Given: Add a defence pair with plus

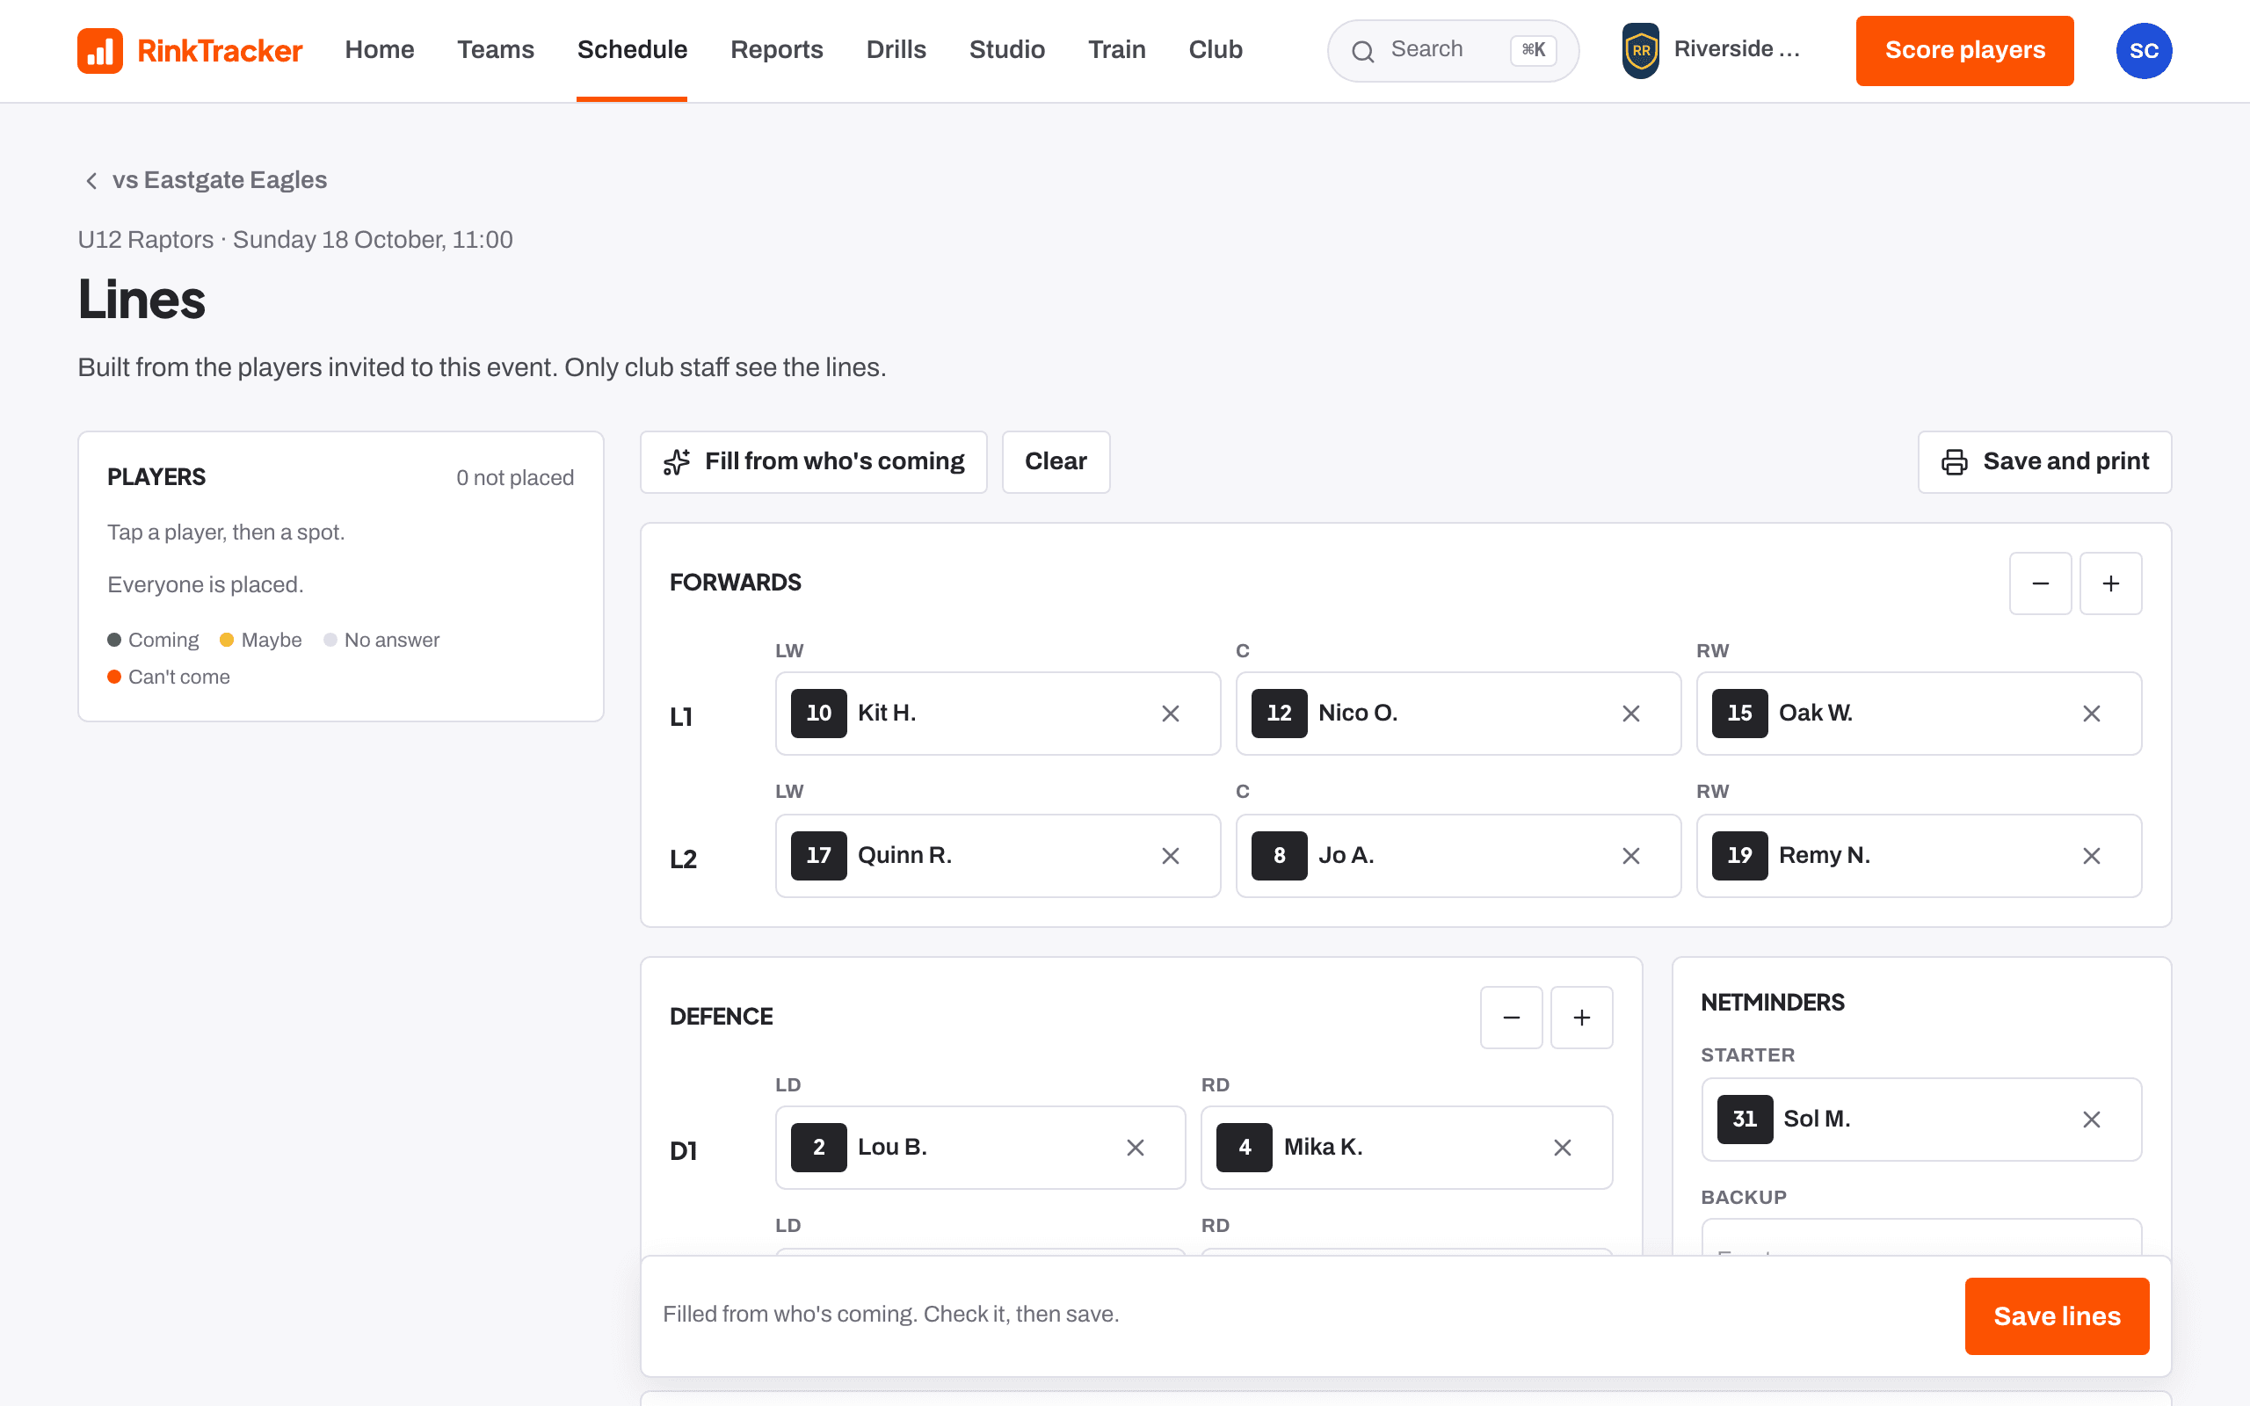Looking at the screenshot, I should [x=1581, y=1018].
